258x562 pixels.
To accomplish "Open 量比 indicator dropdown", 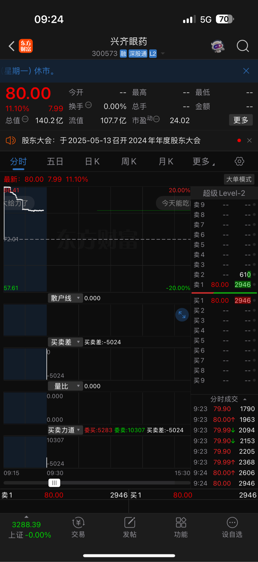I will pyautogui.click(x=65, y=386).
